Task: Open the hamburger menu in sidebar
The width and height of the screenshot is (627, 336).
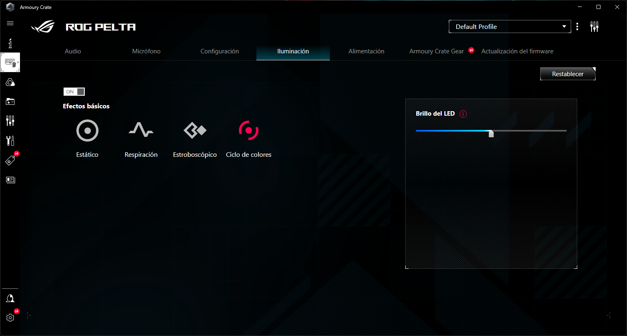Action: [10, 23]
